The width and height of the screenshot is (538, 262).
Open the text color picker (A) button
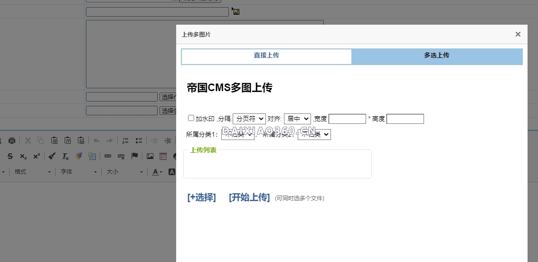point(157,172)
